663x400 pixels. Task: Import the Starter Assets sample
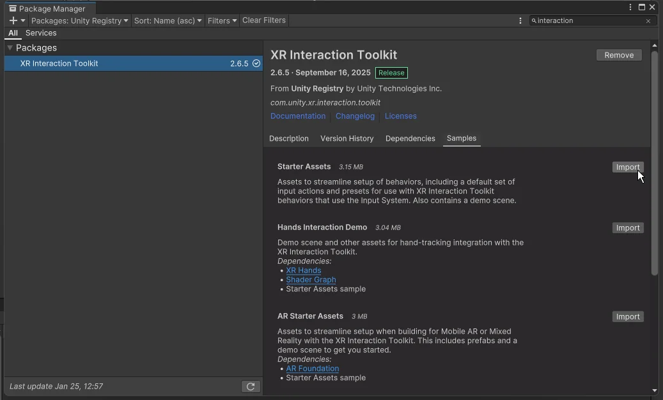point(627,167)
